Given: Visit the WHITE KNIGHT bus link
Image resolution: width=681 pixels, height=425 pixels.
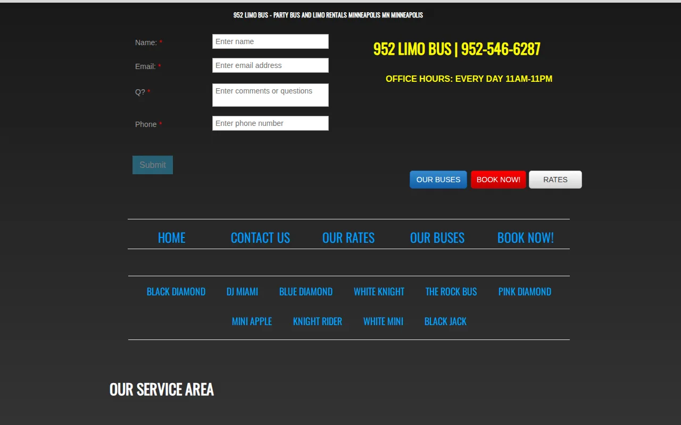Looking at the screenshot, I should coord(379,292).
